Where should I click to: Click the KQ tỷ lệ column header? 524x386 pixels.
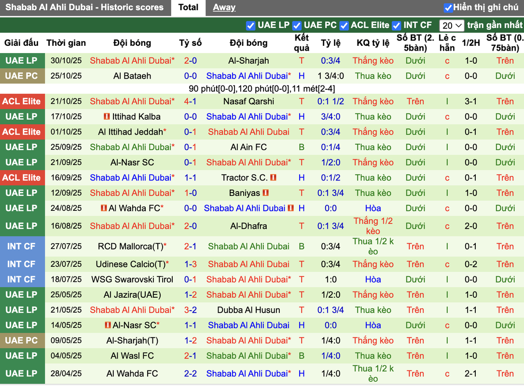(x=373, y=43)
